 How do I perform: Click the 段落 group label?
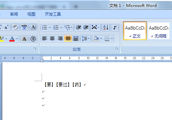77,50
